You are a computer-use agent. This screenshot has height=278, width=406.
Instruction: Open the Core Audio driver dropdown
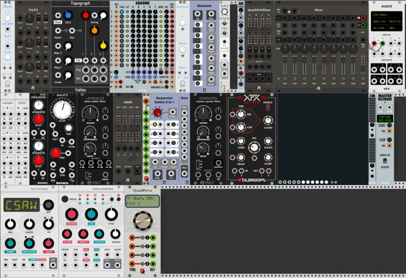tap(386, 15)
